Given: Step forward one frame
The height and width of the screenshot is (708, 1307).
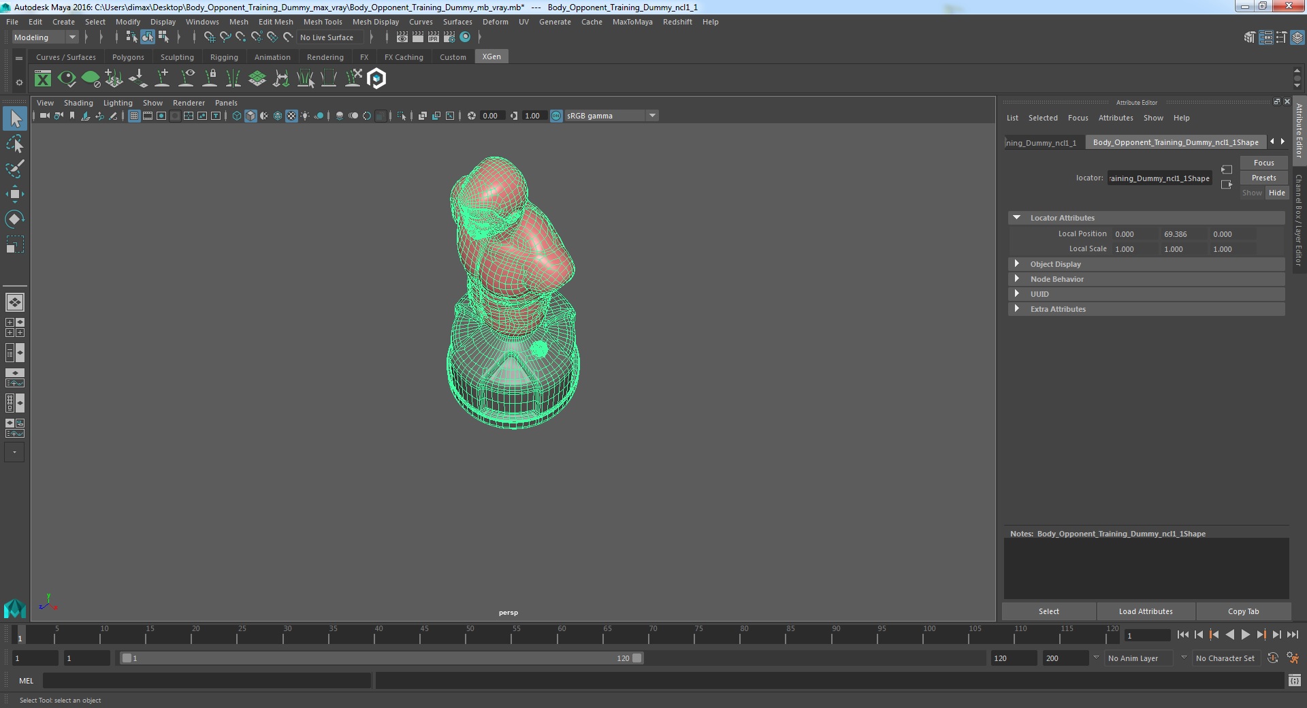Looking at the screenshot, I should point(1276,634).
